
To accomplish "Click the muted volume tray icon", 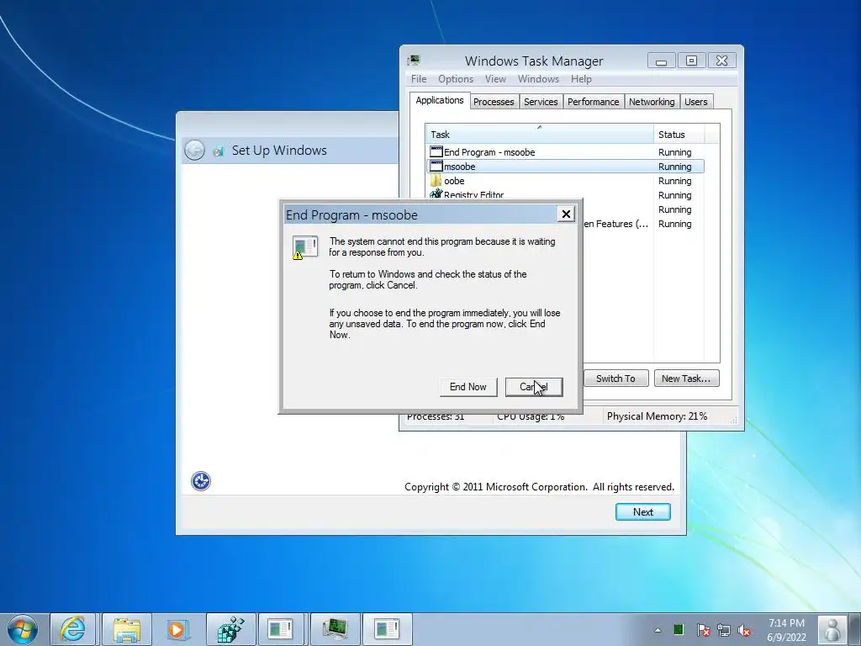I will [x=745, y=630].
